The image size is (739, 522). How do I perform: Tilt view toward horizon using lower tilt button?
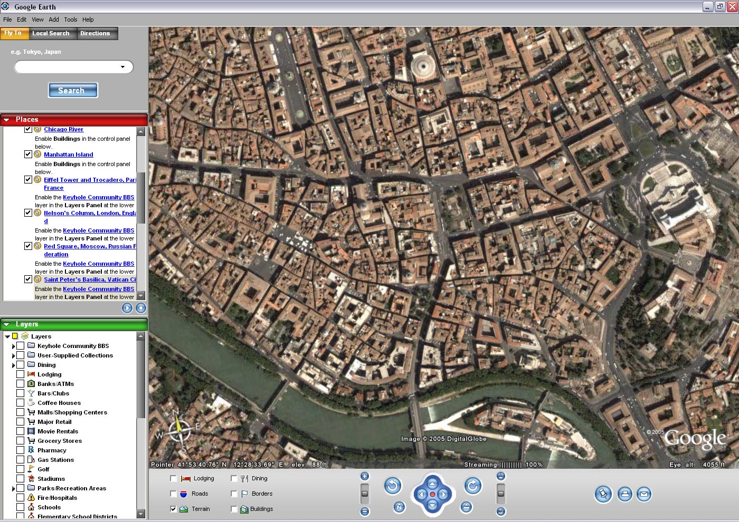click(x=501, y=511)
